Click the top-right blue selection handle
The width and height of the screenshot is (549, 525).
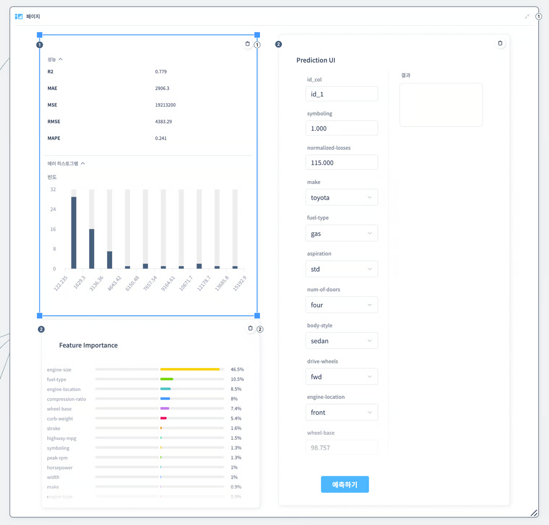257,35
